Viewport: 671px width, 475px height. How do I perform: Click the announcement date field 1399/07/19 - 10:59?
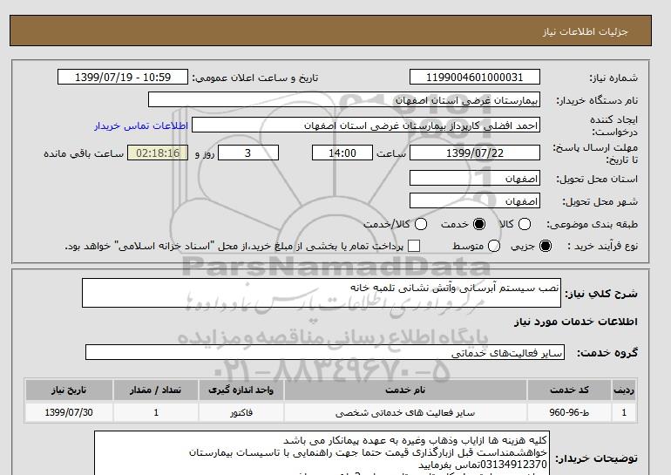point(123,78)
